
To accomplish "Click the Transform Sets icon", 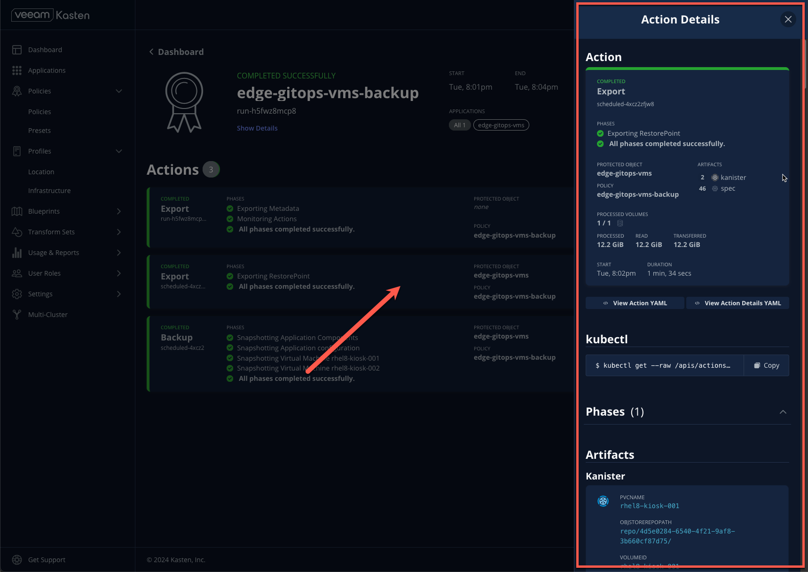I will [17, 232].
